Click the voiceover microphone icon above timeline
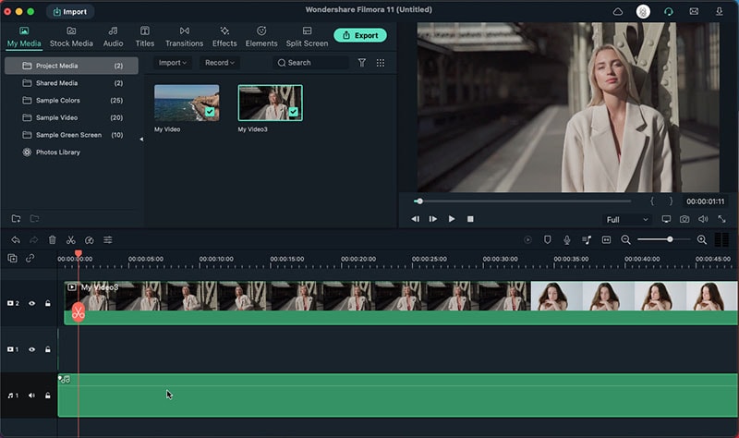 (566, 240)
